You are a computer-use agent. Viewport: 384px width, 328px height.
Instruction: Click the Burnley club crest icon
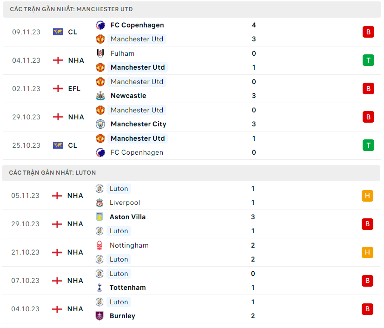(99, 316)
